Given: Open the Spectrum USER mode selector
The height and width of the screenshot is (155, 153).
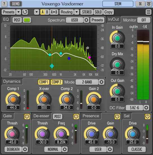Looking at the screenshot, I should click(75, 20).
